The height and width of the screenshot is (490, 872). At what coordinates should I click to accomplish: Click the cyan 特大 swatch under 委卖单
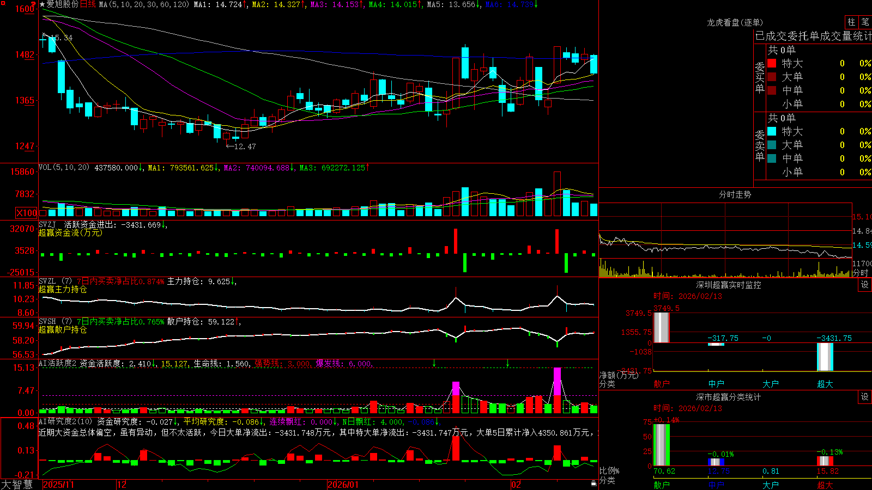[772, 131]
